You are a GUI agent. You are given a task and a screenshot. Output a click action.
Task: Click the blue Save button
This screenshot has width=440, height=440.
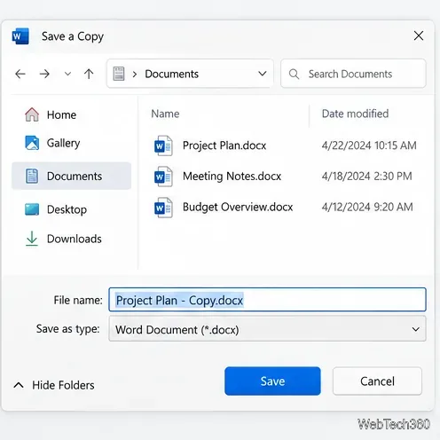coord(272,381)
